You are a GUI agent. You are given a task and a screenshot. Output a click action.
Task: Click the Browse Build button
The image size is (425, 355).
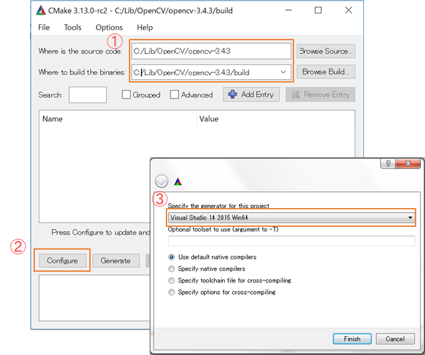click(326, 72)
